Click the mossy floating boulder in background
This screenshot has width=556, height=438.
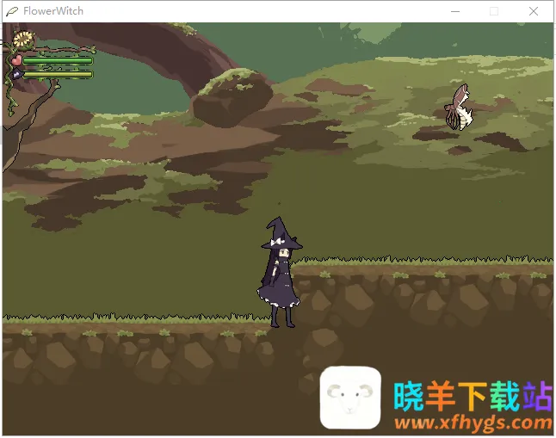[231, 96]
